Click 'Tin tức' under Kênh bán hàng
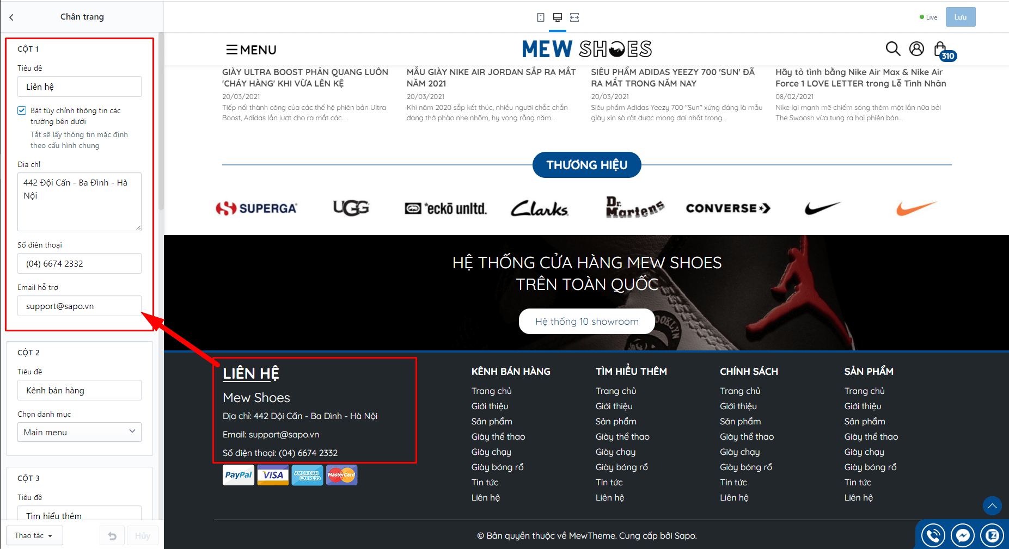 (485, 482)
